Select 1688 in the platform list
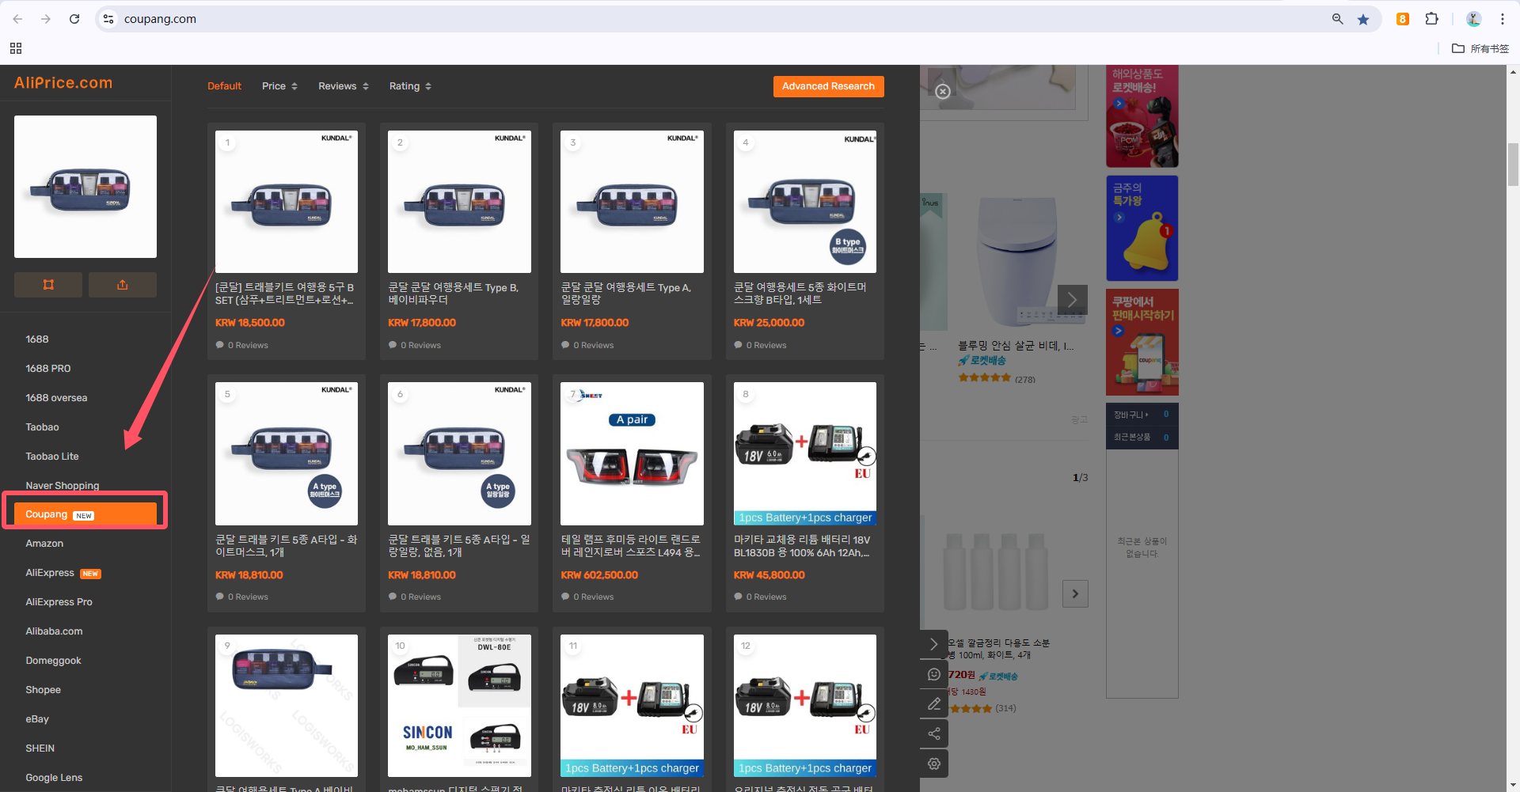This screenshot has height=792, width=1520. click(37, 339)
